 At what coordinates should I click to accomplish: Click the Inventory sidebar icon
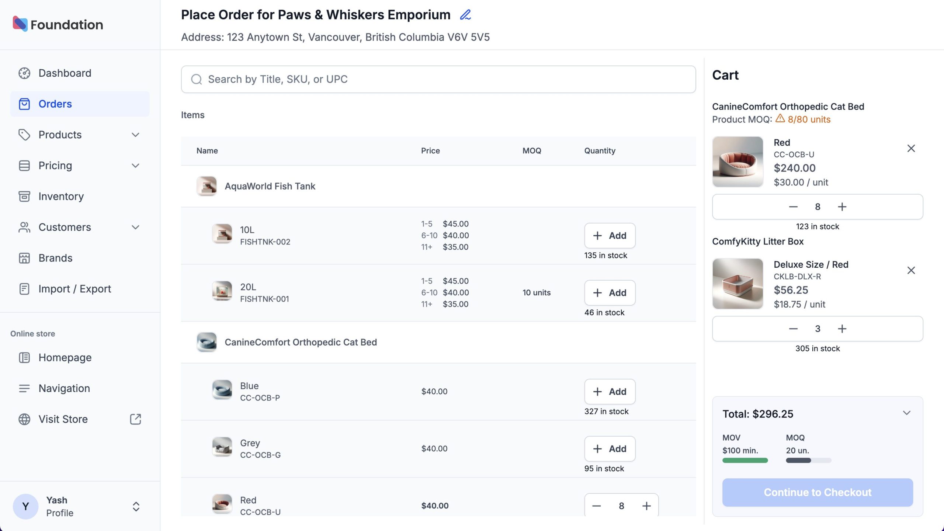pos(24,196)
